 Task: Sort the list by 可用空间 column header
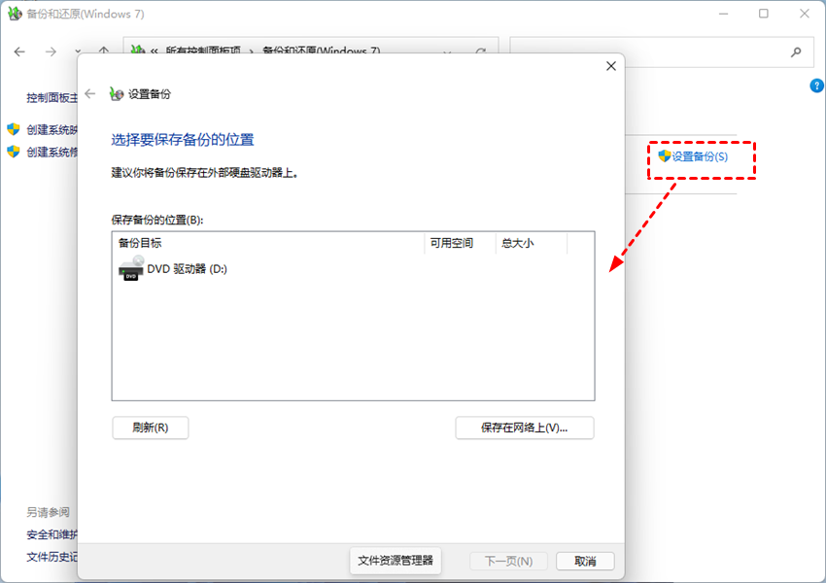461,243
